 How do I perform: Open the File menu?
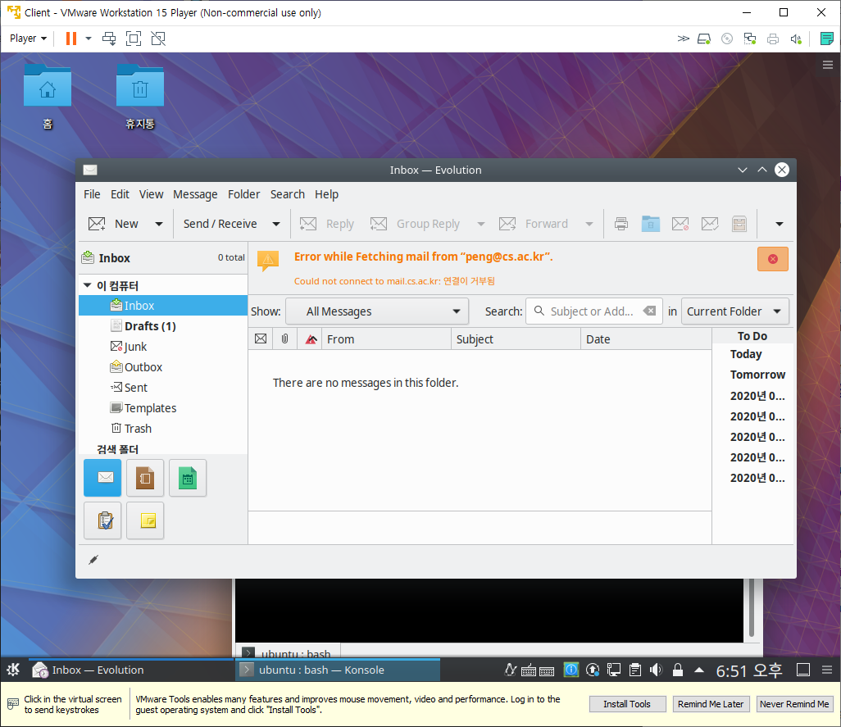tap(92, 194)
